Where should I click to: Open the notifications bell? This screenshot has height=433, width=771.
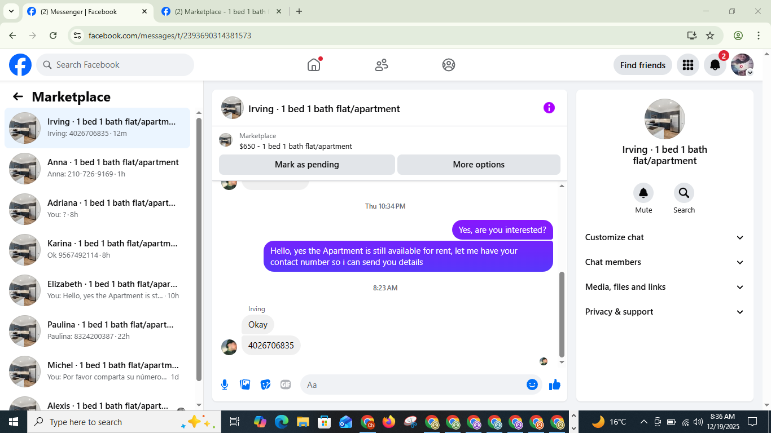pos(715,65)
